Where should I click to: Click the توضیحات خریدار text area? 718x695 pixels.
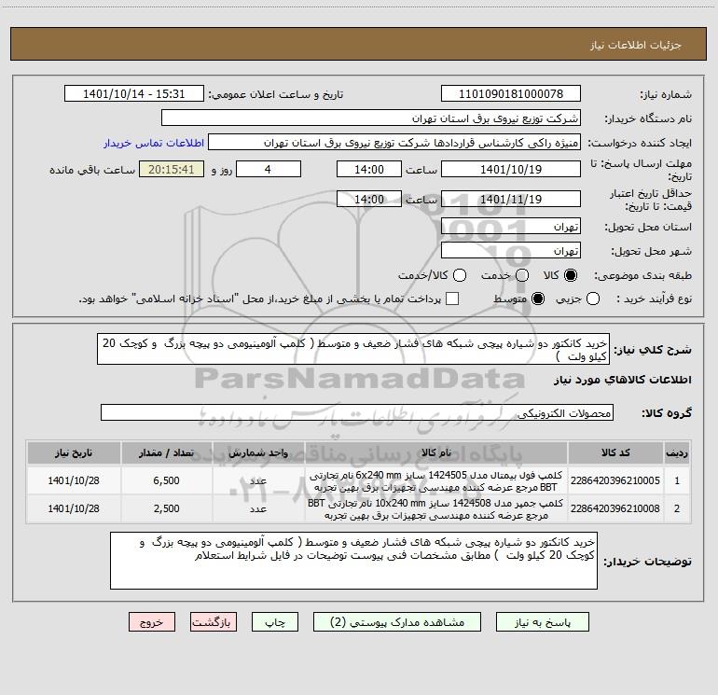click(353, 561)
